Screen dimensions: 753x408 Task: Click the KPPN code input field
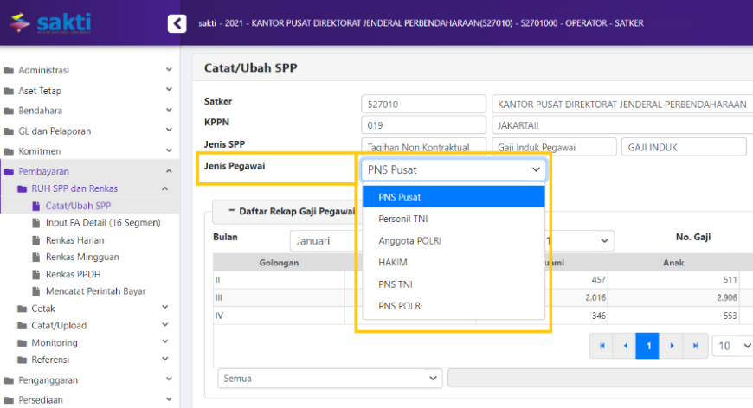(422, 125)
